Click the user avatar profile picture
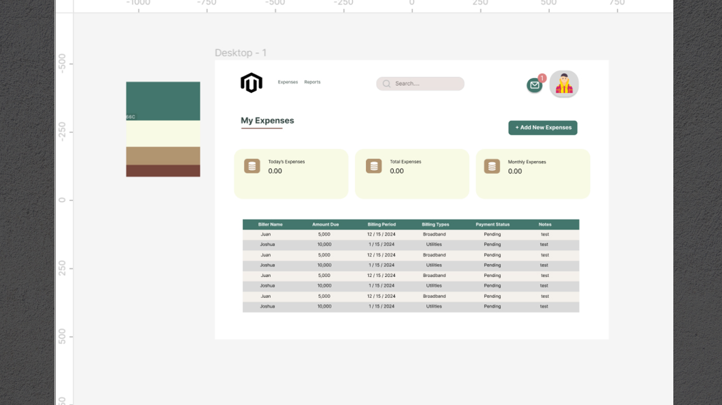This screenshot has width=722, height=405. [564, 84]
